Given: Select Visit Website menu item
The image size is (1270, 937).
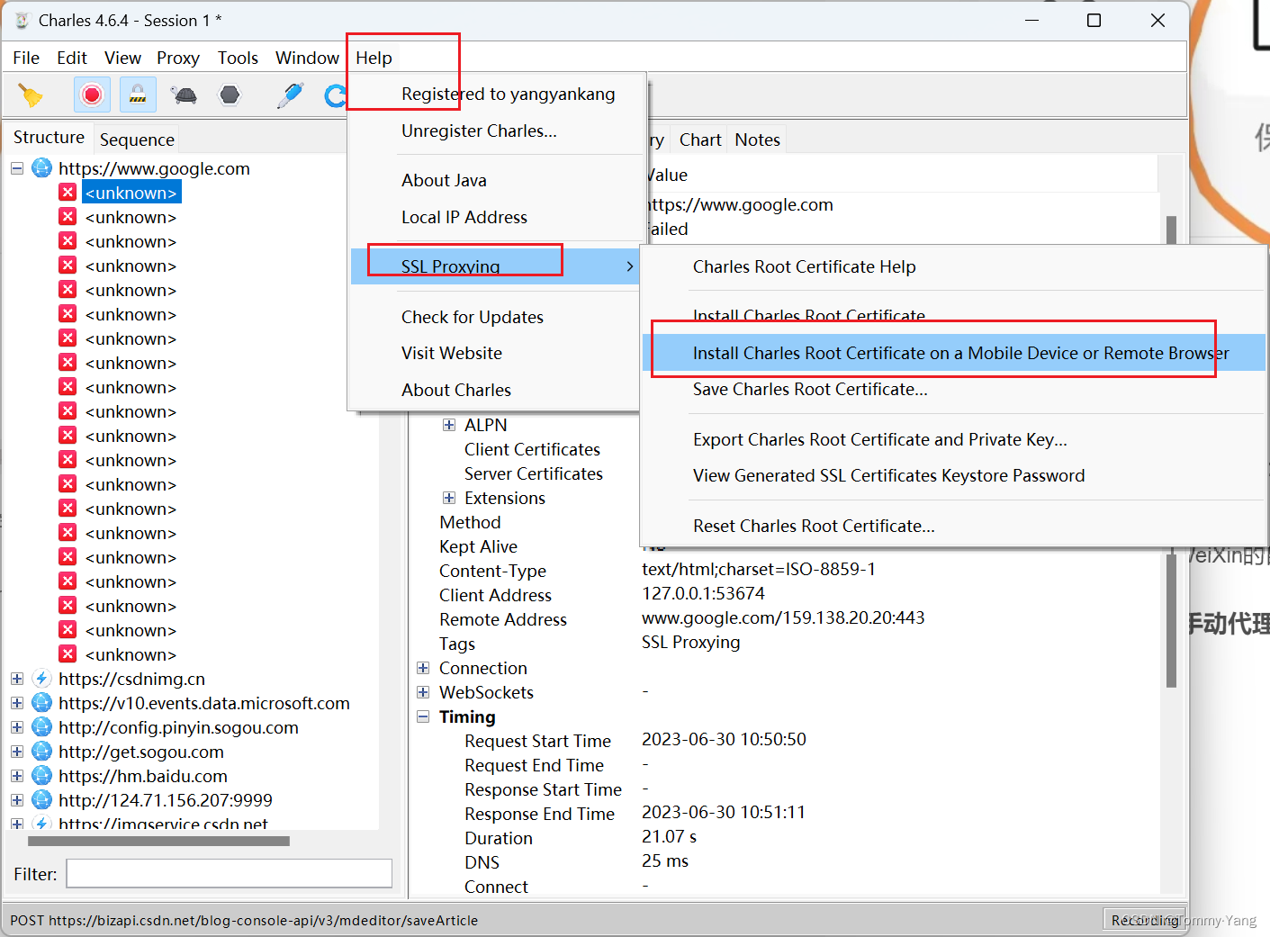Looking at the screenshot, I should 494,353.
